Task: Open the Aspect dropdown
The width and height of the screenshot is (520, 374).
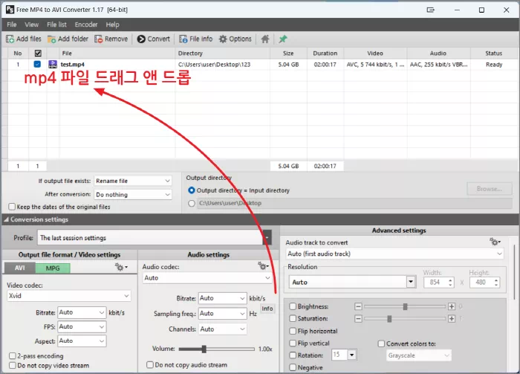Action: click(82, 341)
